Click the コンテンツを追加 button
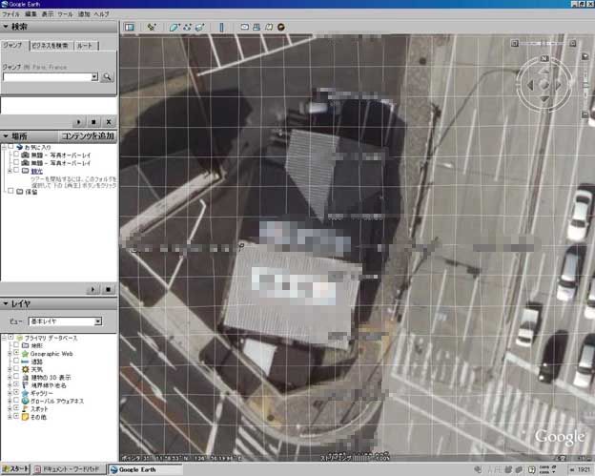Image resolution: width=595 pixels, height=476 pixels. [x=88, y=135]
